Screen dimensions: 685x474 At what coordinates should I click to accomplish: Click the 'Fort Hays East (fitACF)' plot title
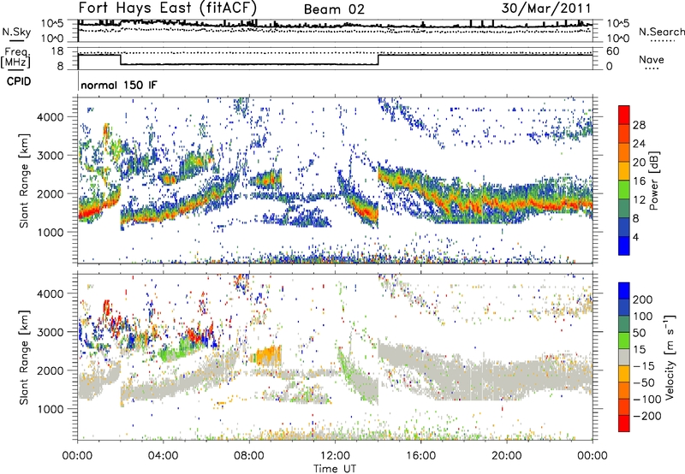(x=168, y=8)
